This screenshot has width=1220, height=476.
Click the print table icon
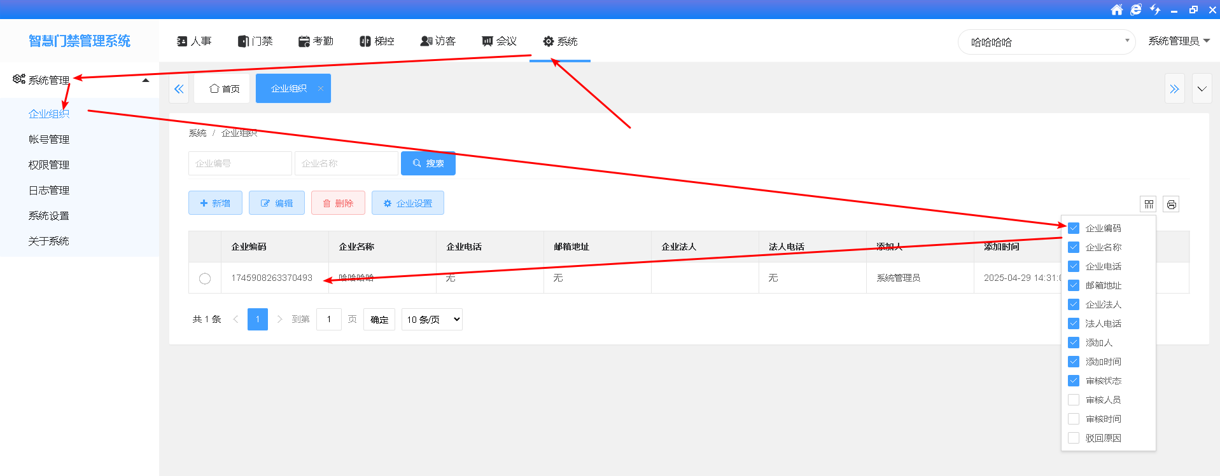pyautogui.click(x=1171, y=204)
